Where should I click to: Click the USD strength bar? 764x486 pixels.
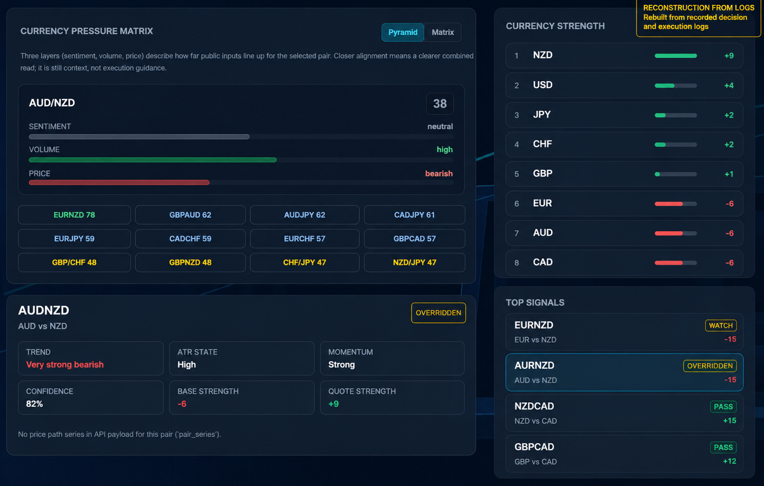pos(676,86)
